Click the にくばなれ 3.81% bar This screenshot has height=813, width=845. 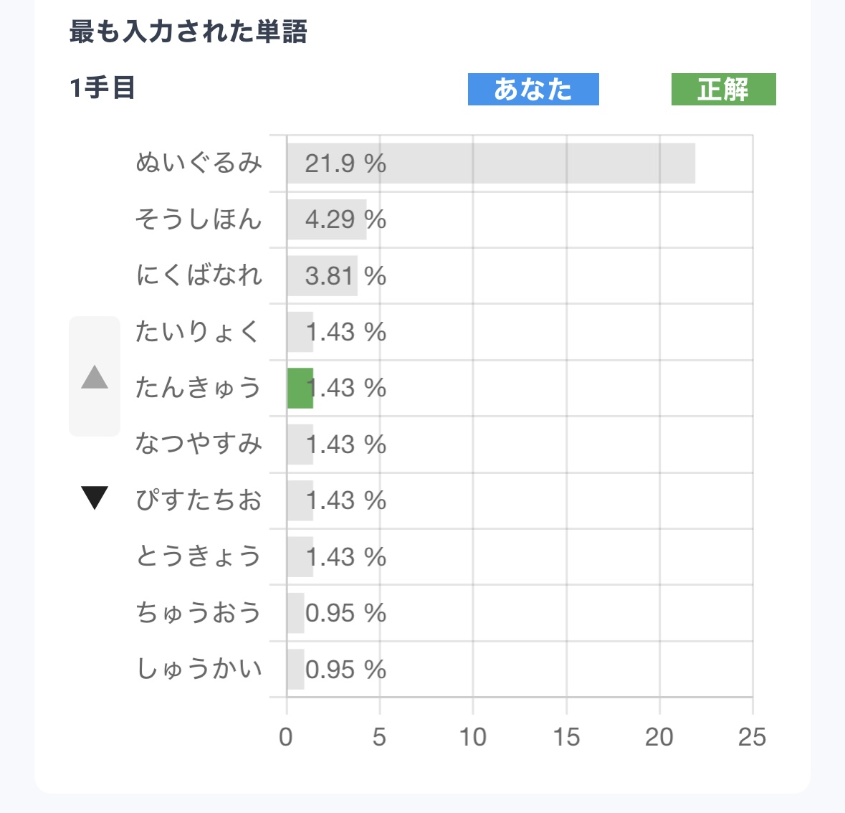pos(323,275)
